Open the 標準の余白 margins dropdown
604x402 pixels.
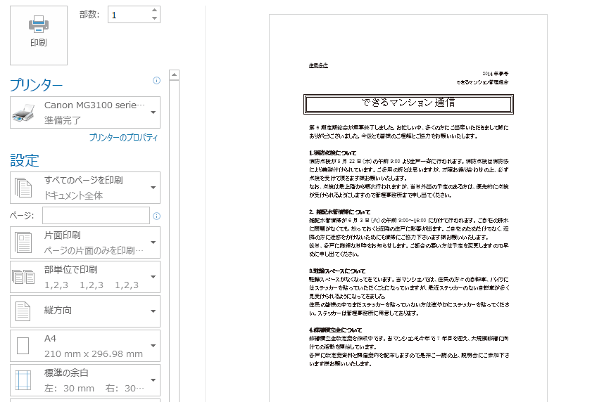click(x=85, y=380)
